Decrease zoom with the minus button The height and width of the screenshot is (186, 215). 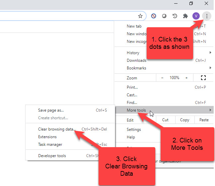pos(162,78)
